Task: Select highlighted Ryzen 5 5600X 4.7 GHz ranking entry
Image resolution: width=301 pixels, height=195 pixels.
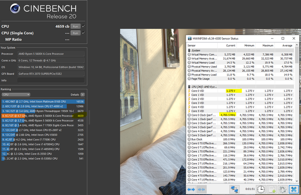Action: [43, 116]
